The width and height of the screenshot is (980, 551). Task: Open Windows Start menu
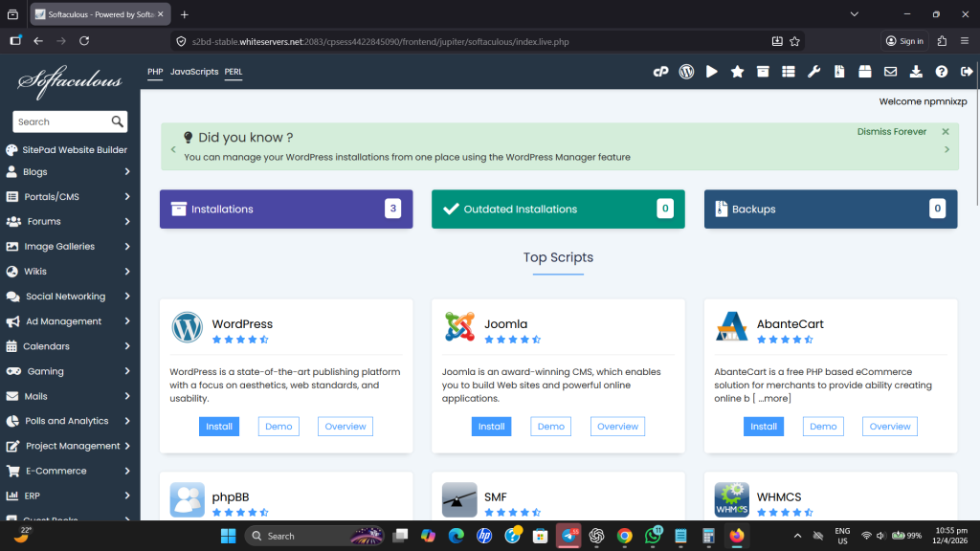(x=228, y=536)
